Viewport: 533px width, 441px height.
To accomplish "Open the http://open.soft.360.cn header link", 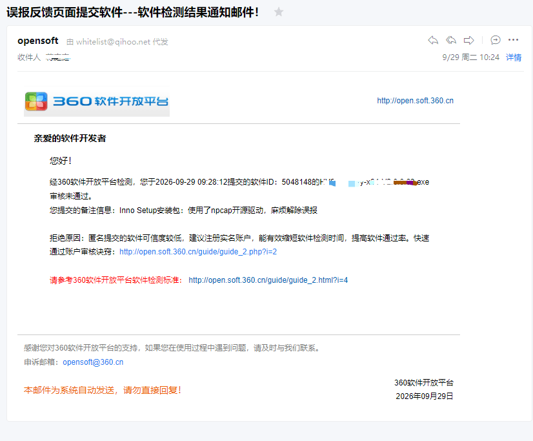I will (x=415, y=101).
